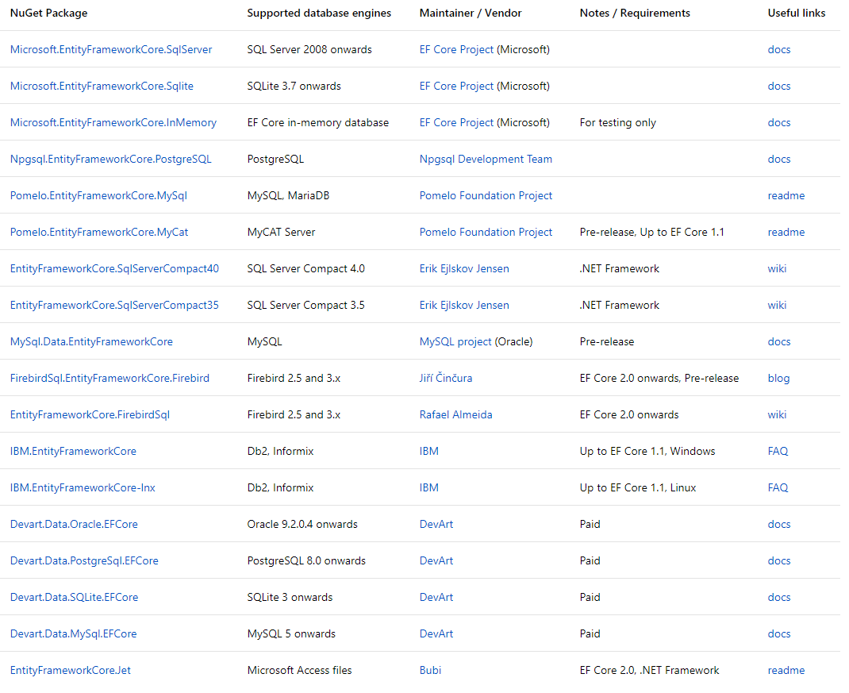Open FAQ link for IBM Windows row

tap(778, 451)
